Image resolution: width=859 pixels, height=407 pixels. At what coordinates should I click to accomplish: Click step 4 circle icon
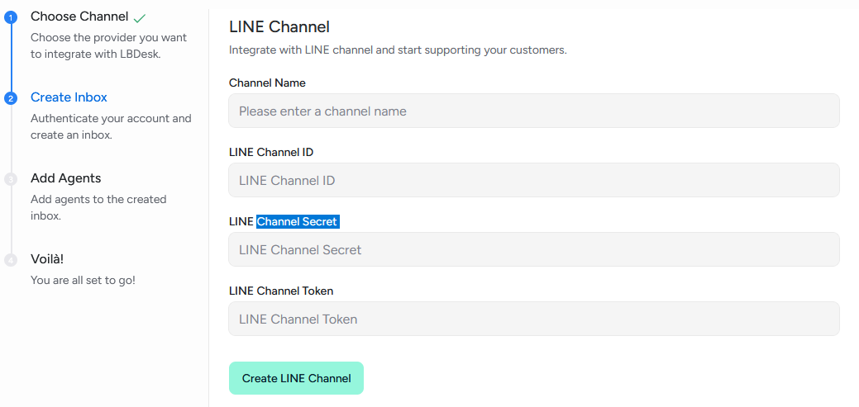[11, 260]
